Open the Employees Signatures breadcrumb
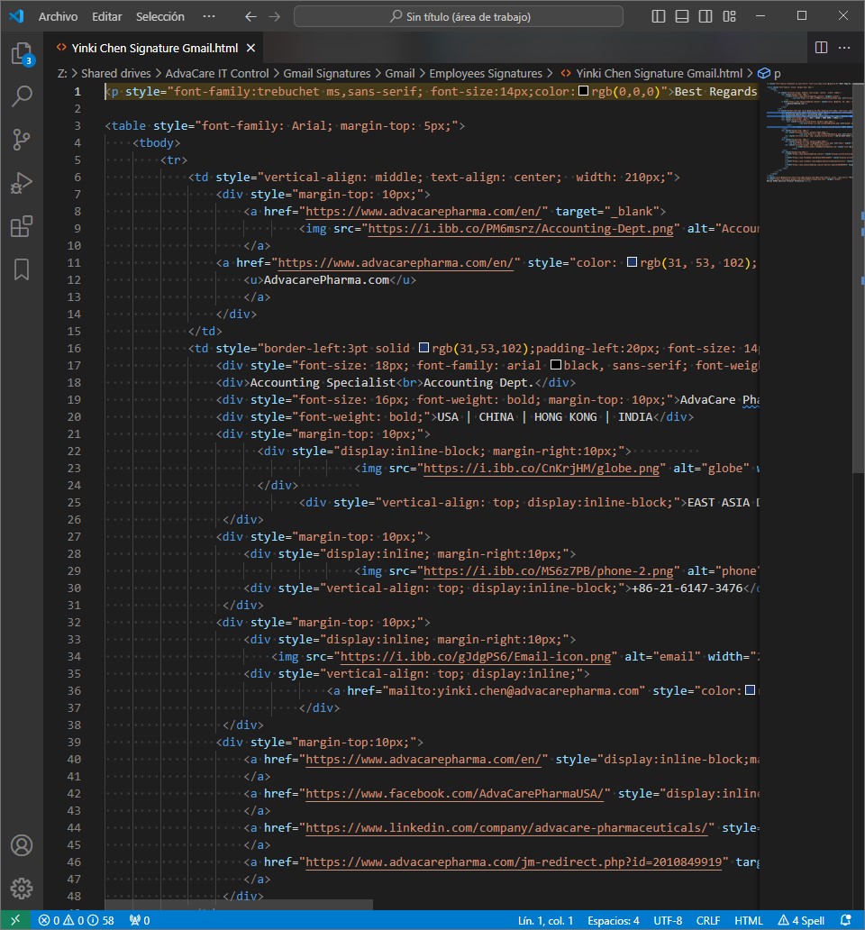 coord(486,74)
